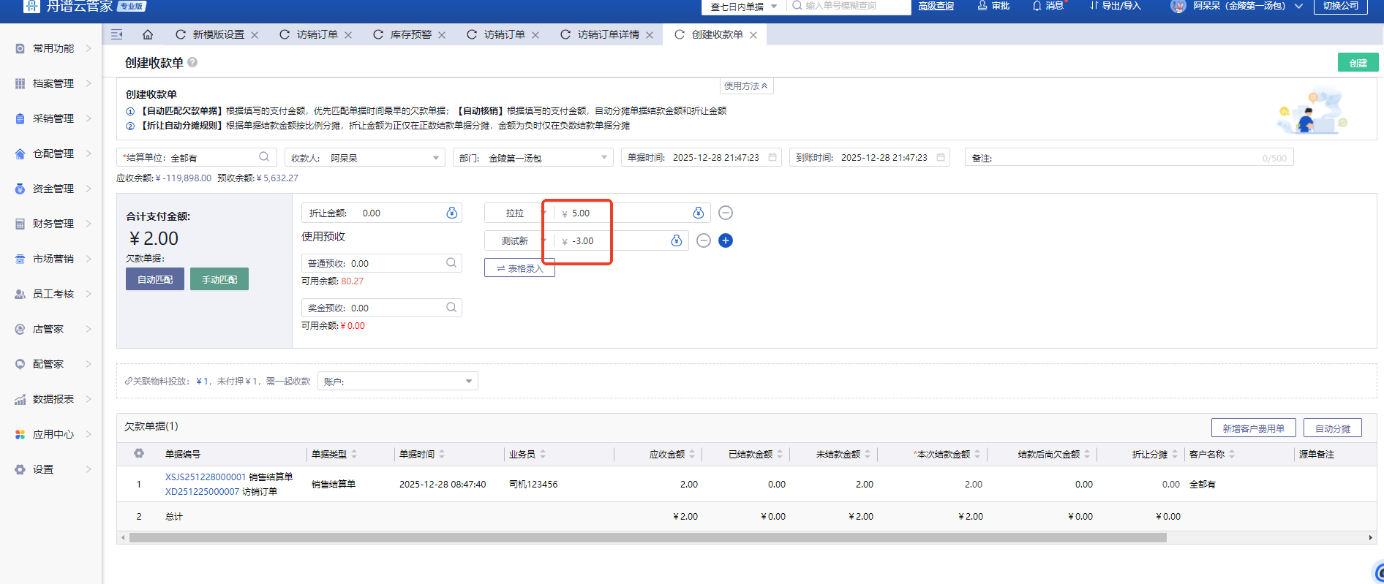The image size is (1384, 584).
Task: Click the search icon in 结算单位 field
Action: (x=264, y=157)
